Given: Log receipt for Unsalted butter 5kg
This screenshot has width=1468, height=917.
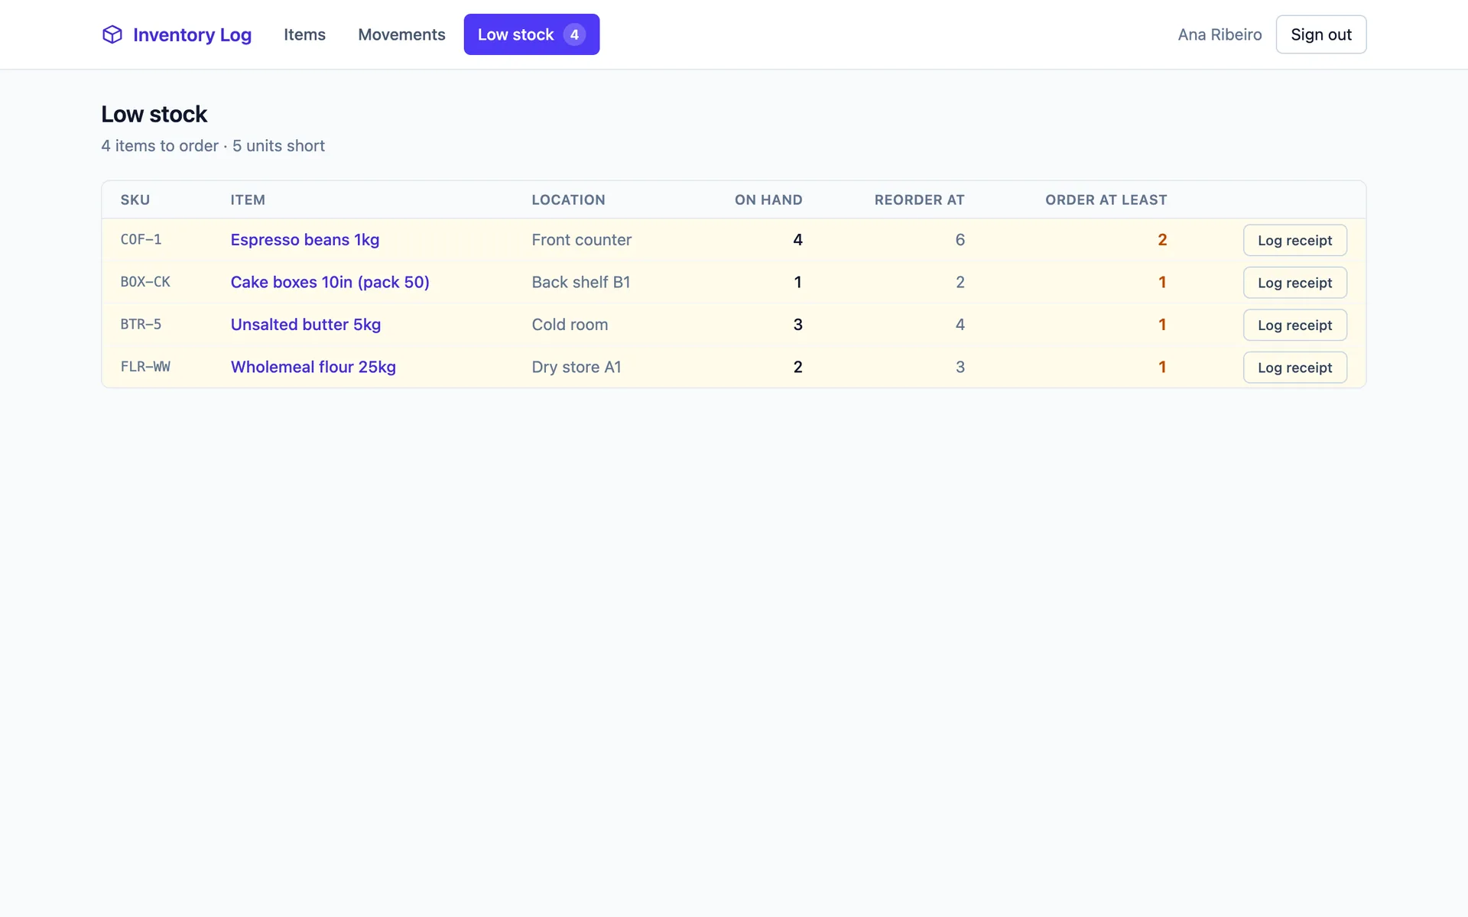Looking at the screenshot, I should click(1294, 325).
